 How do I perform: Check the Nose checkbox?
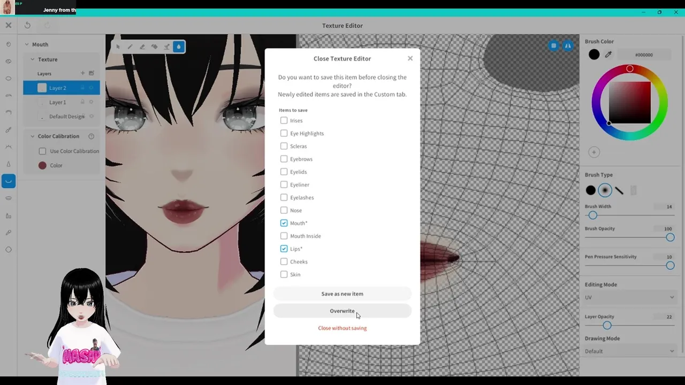pyautogui.click(x=284, y=210)
